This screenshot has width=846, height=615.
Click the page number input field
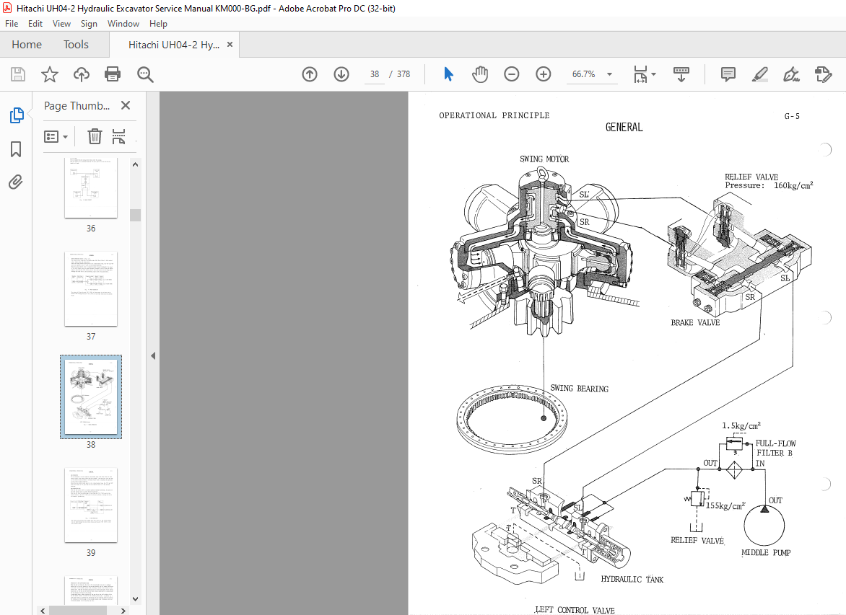tap(375, 74)
